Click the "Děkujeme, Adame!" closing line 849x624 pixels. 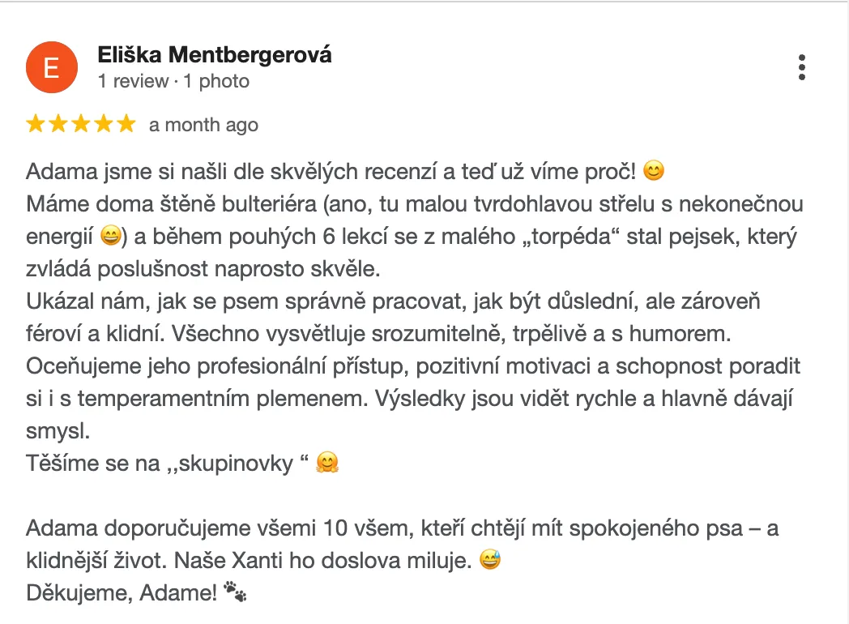click(122, 593)
